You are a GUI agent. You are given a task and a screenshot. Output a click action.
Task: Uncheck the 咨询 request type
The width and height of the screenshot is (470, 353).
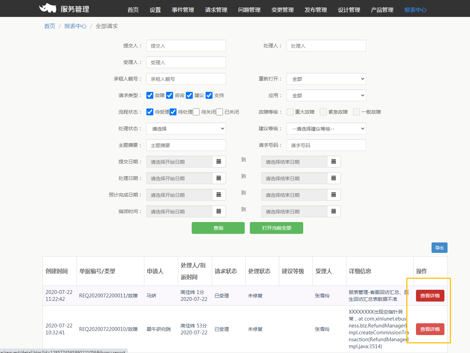click(x=170, y=95)
